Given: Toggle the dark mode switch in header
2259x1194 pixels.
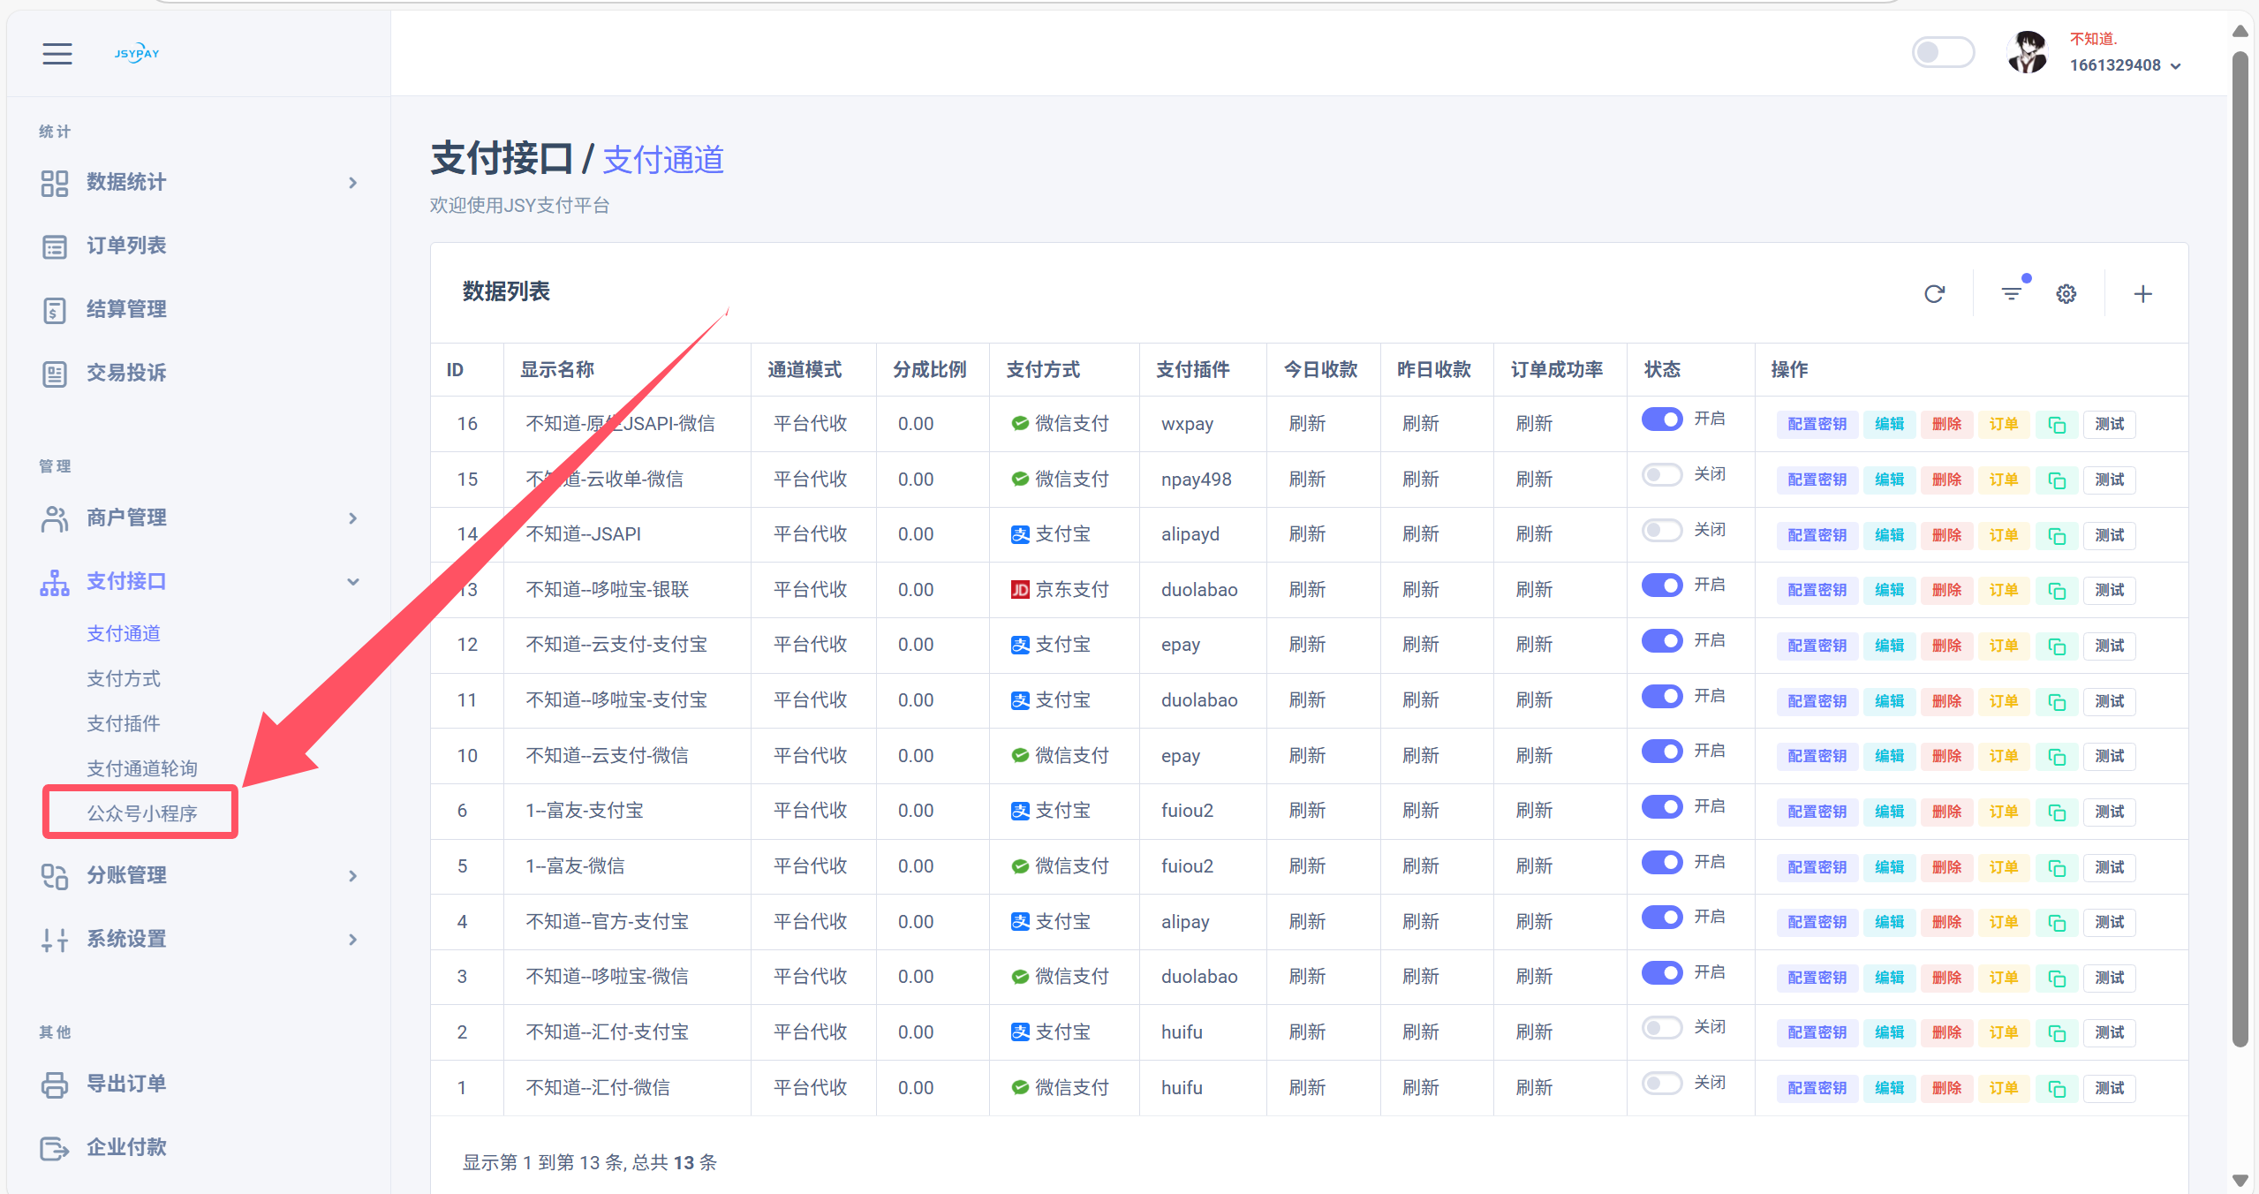Looking at the screenshot, I should pyautogui.click(x=1942, y=52).
